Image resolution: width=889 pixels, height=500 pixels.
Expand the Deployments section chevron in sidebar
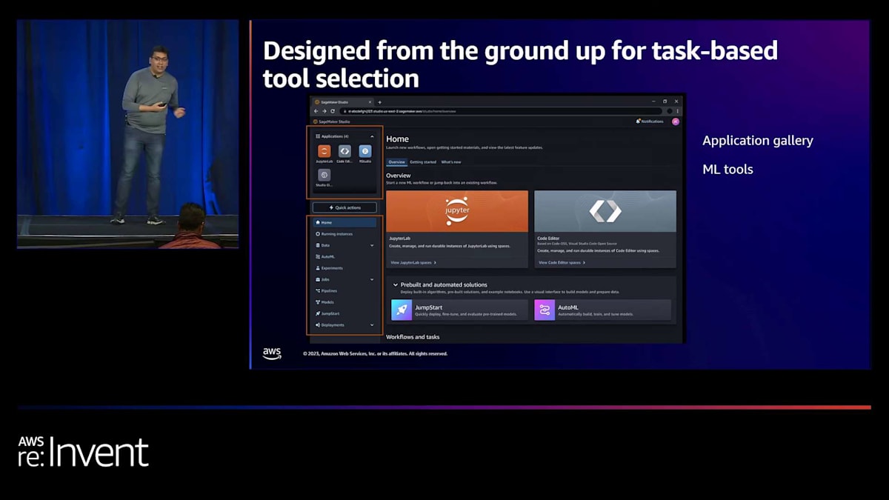coord(372,325)
